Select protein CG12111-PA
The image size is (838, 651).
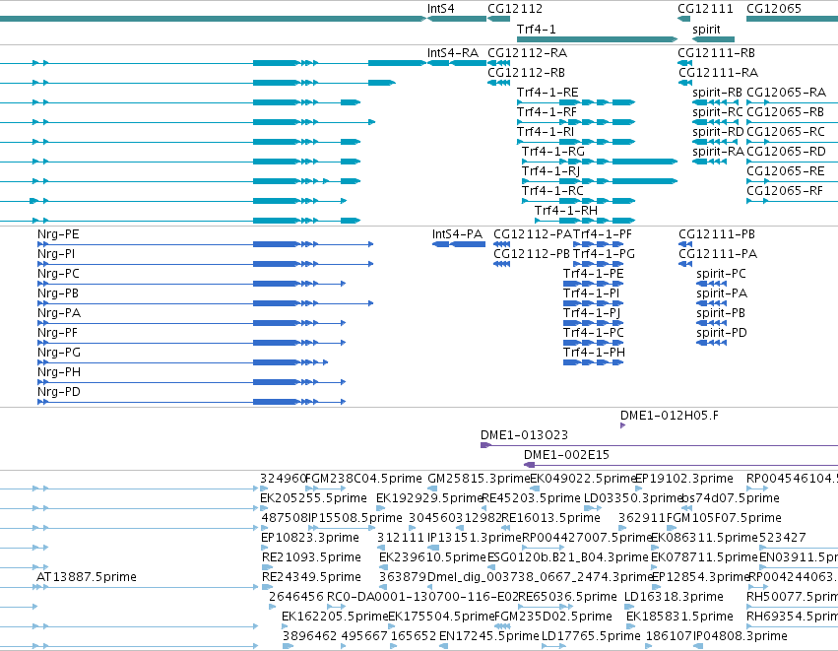(x=718, y=254)
